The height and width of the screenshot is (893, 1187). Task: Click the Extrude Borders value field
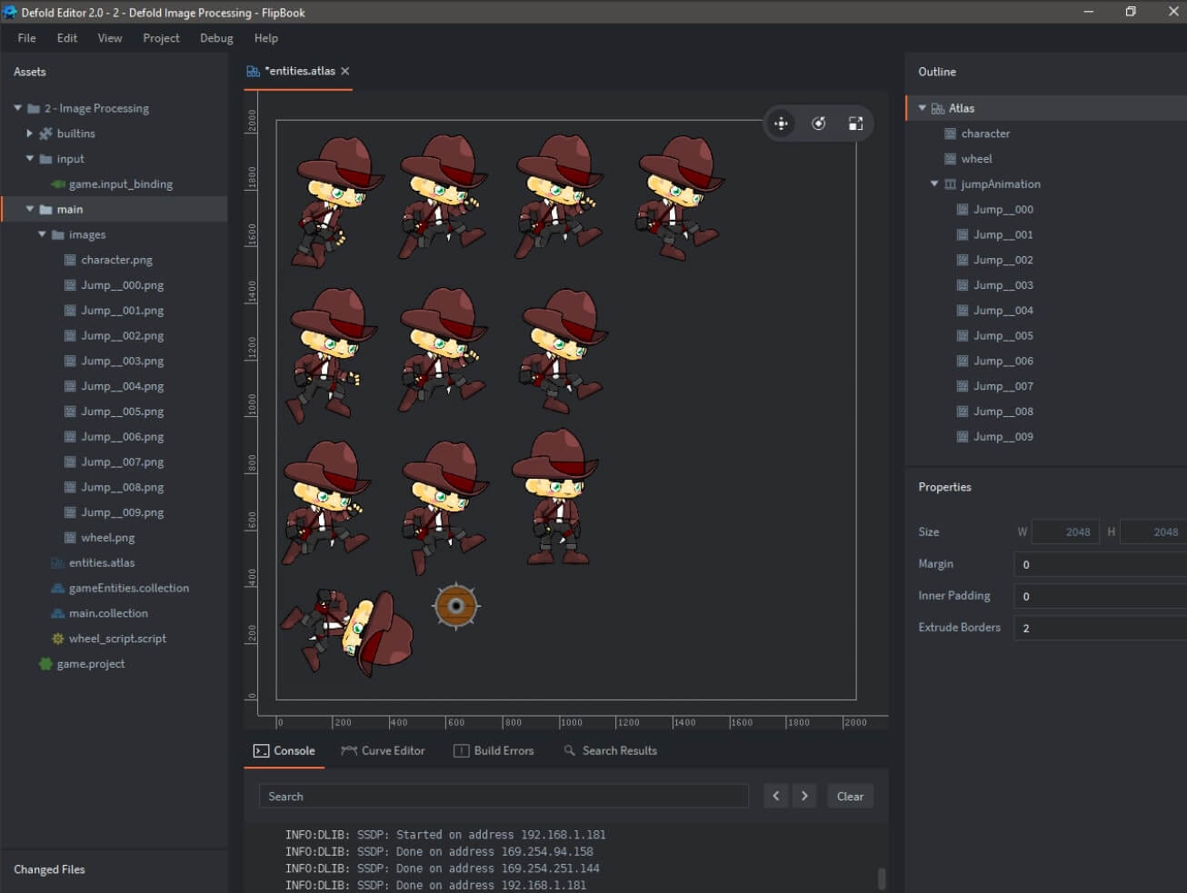(1100, 628)
